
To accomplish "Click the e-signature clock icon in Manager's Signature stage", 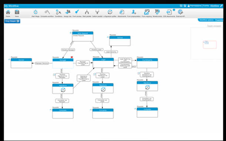I will pyautogui.click(x=63, y=90).
